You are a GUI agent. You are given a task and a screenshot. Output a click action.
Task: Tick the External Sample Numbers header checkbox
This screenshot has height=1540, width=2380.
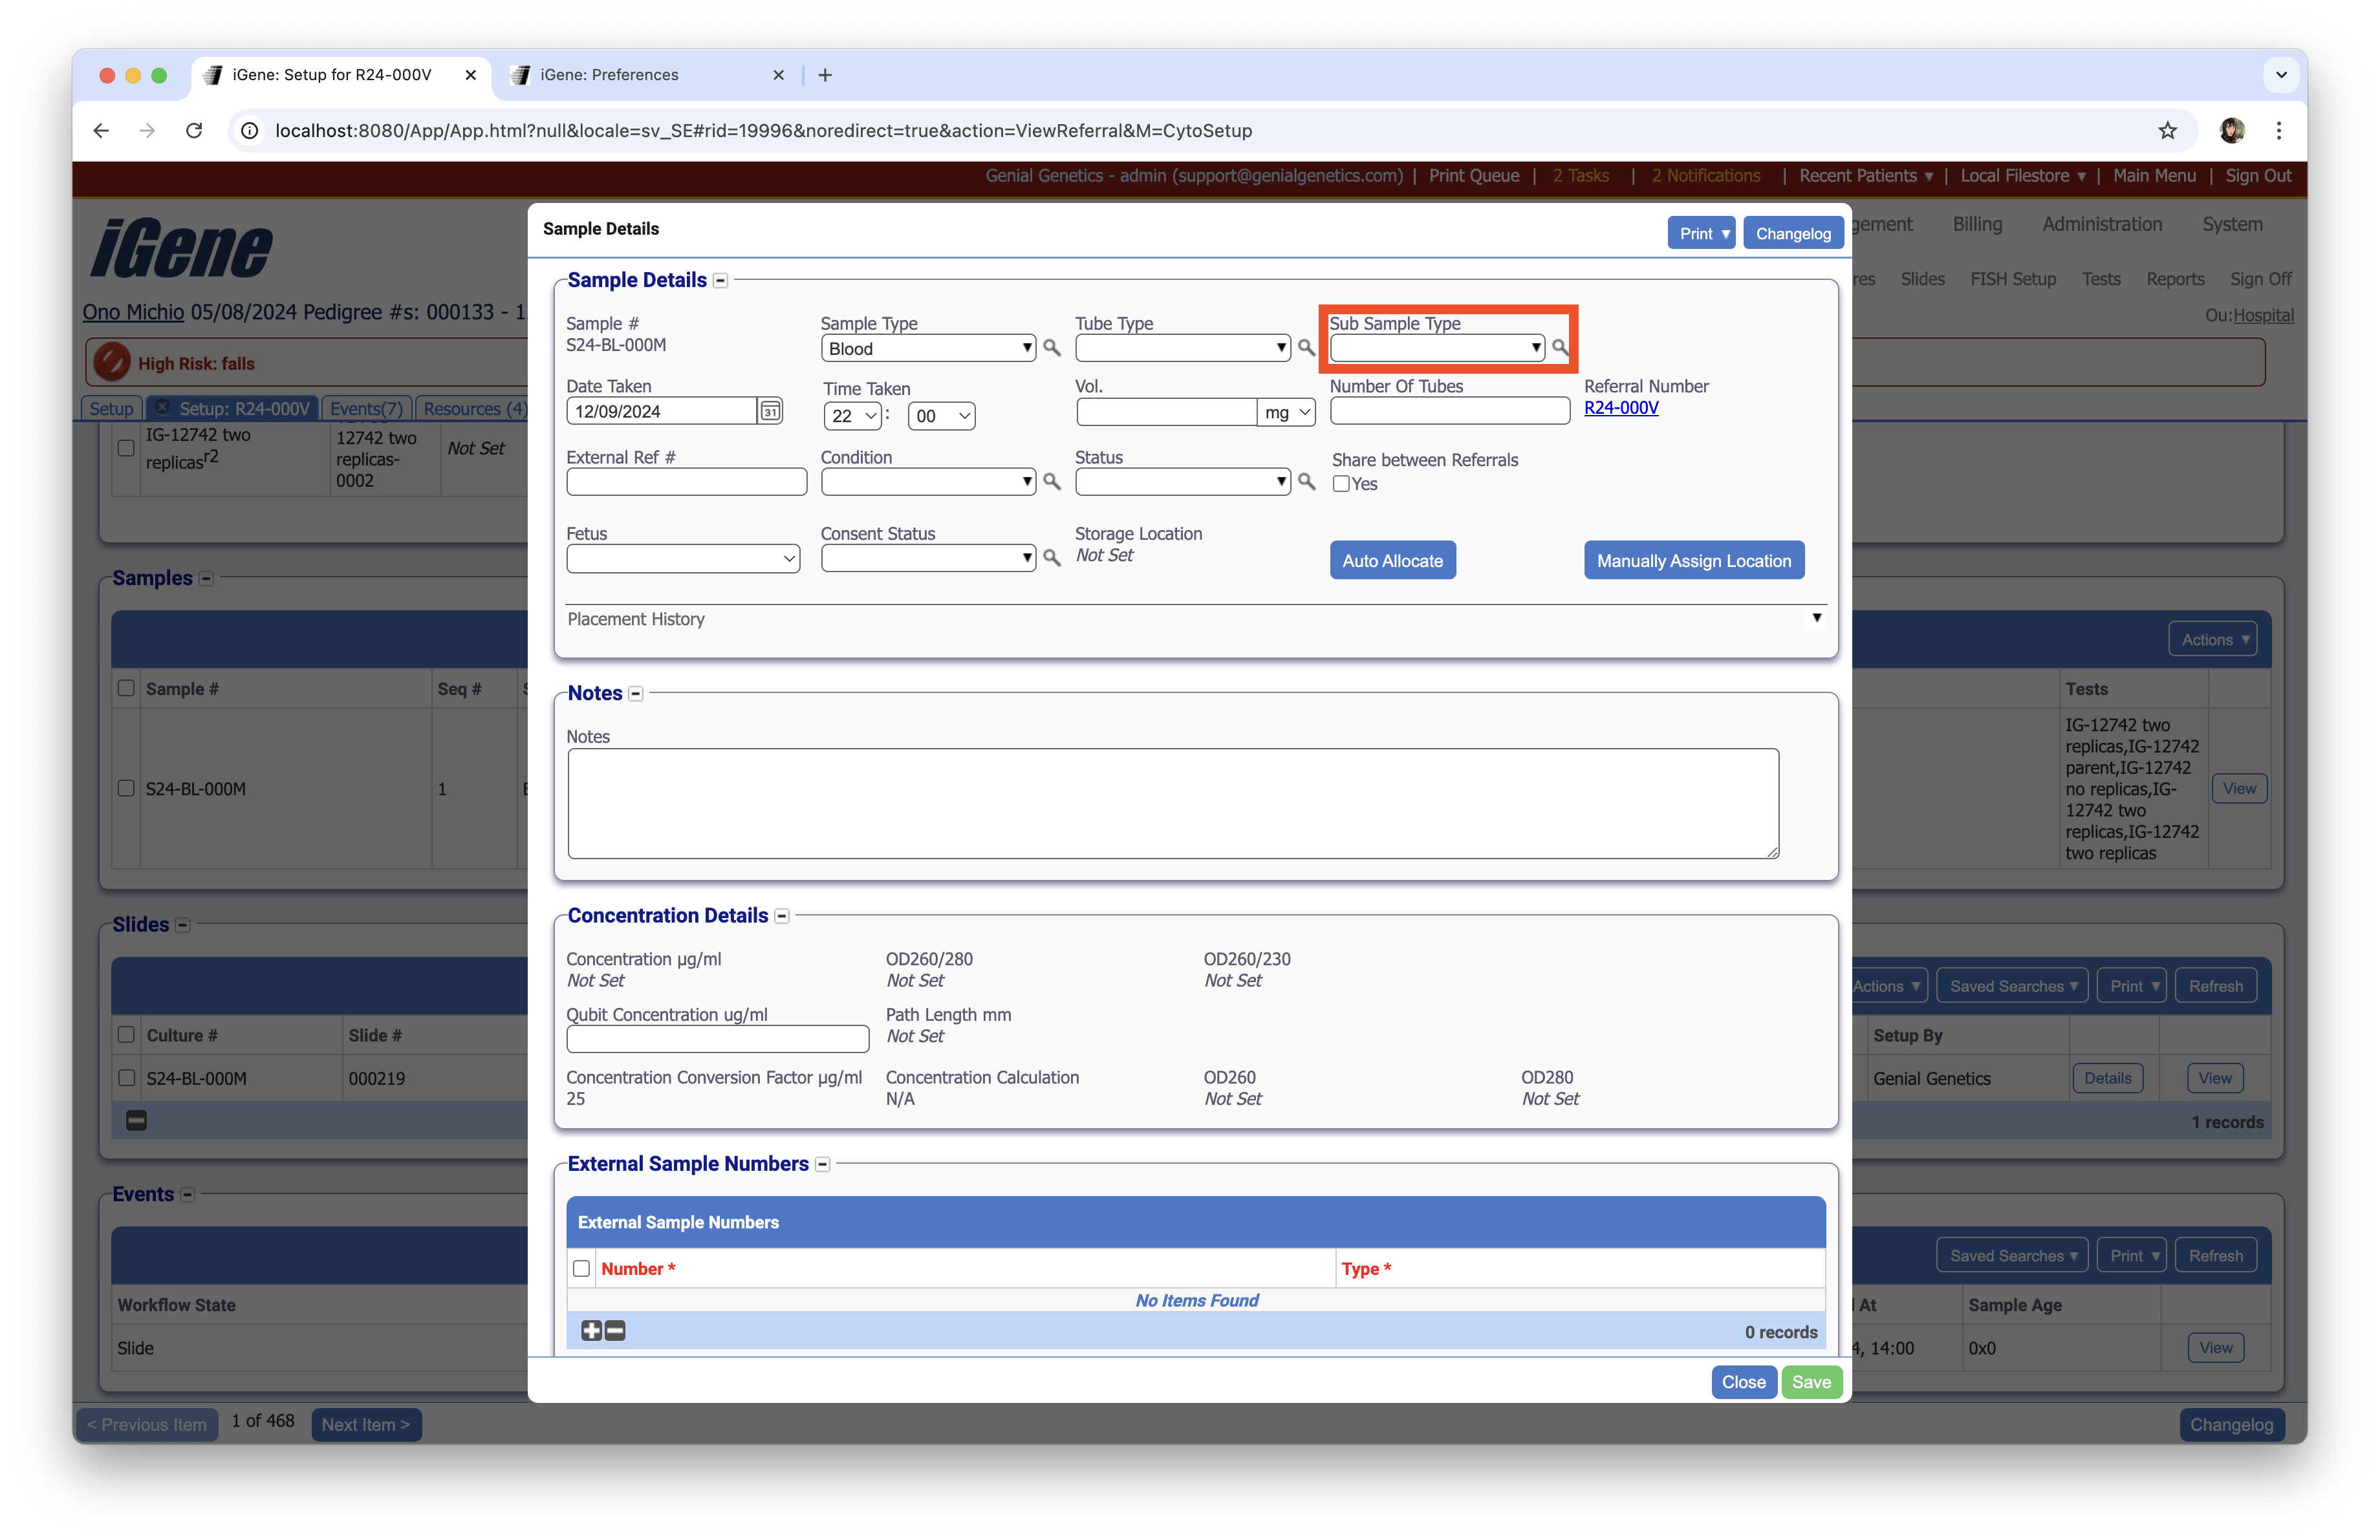tap(581, 1268)
